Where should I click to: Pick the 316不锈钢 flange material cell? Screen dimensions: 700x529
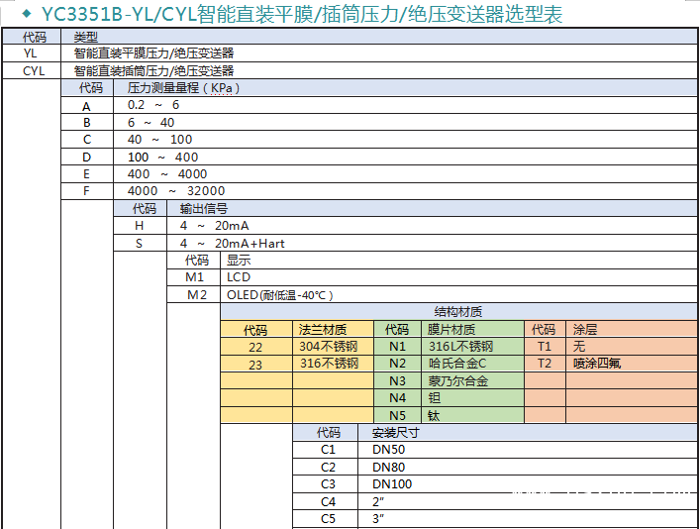pyautogui.click(x=328, y=364)
